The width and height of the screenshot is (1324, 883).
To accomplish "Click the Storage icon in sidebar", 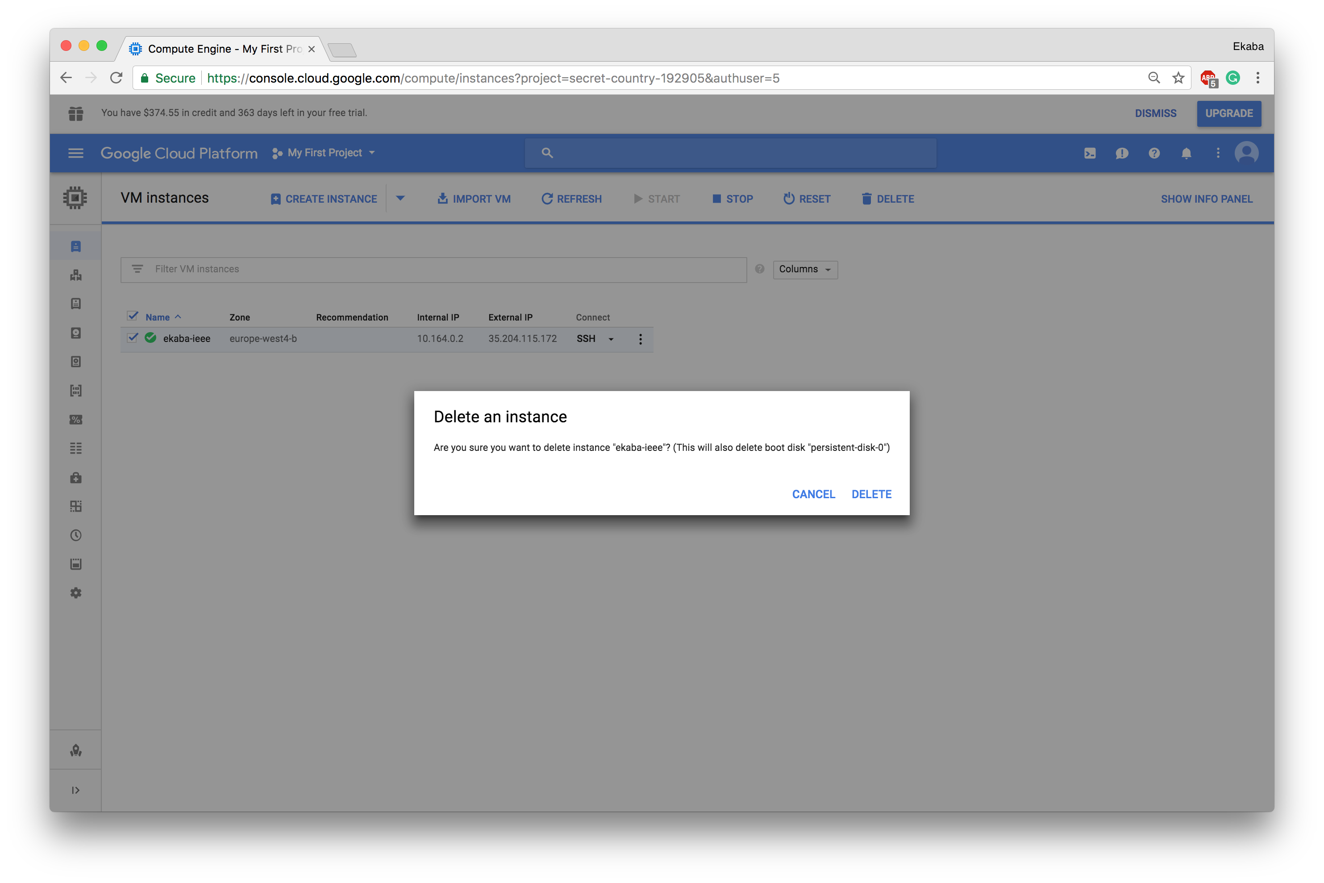I will 77,333.
